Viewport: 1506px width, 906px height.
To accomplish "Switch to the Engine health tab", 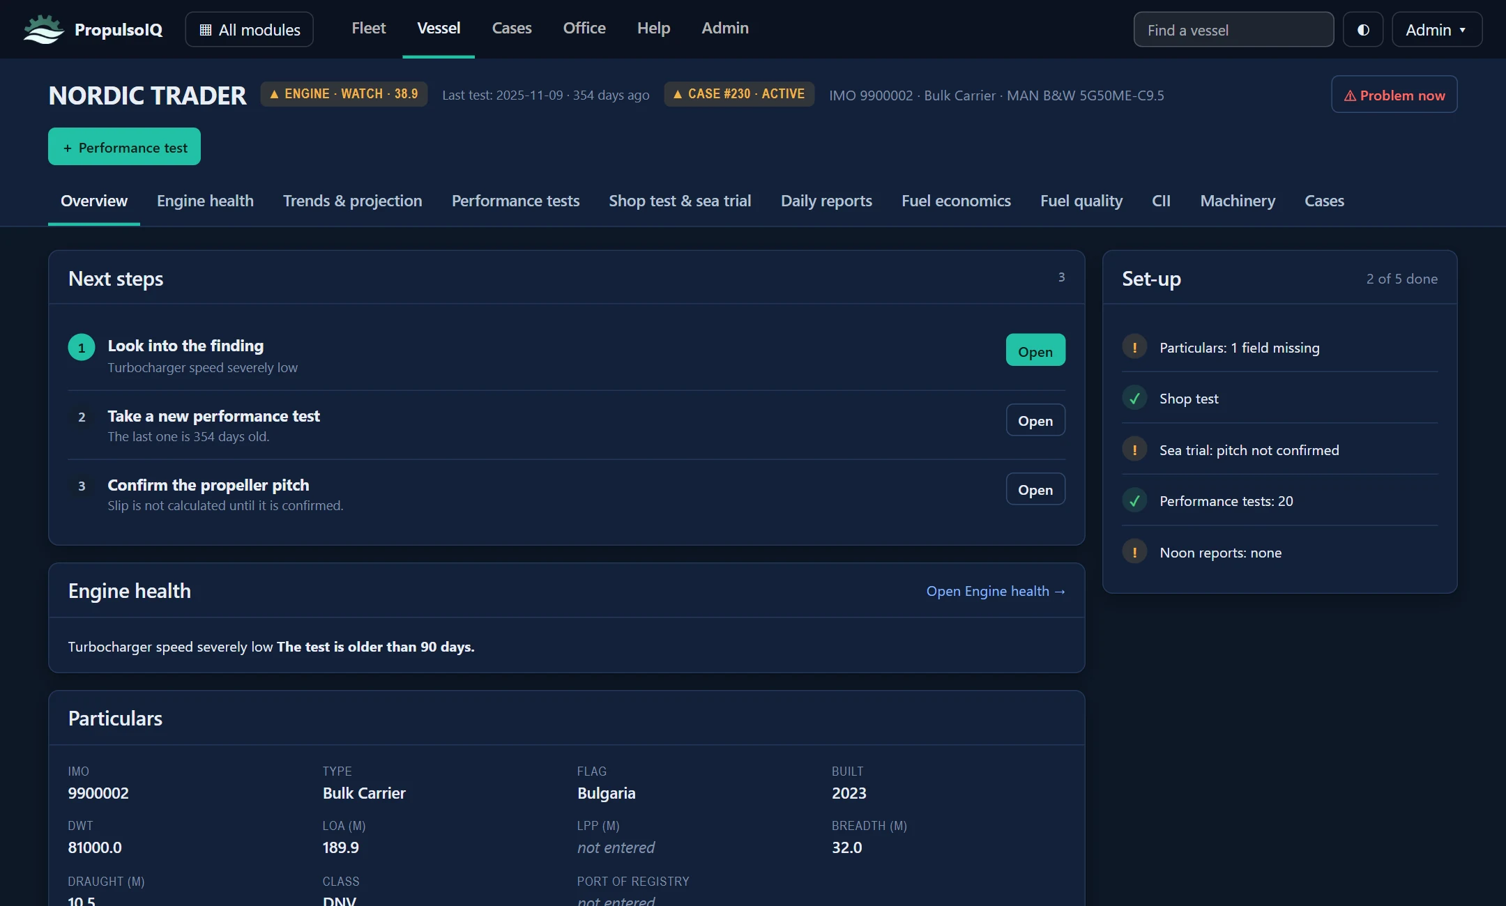I will (205, 201).
